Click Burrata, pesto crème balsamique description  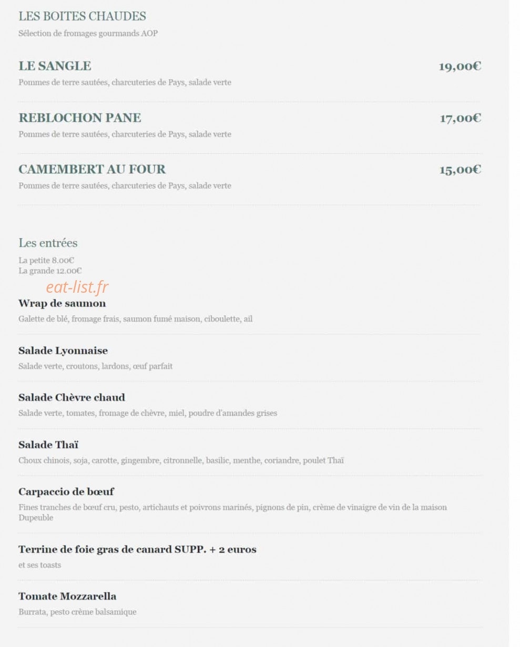[77, 612]
